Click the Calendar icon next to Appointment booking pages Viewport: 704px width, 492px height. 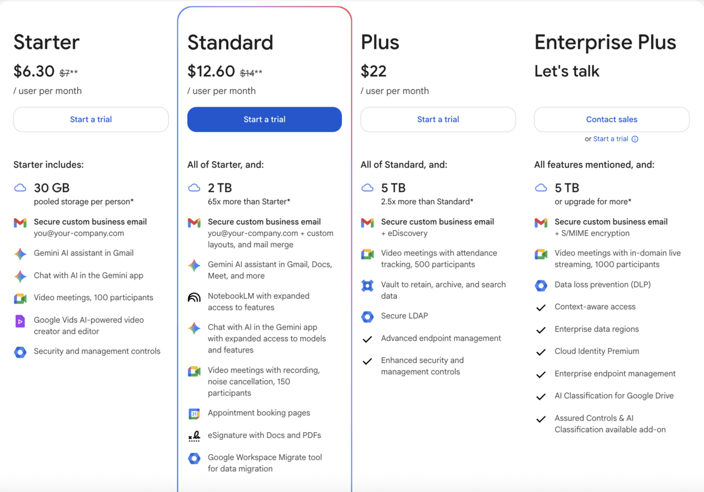194,413
